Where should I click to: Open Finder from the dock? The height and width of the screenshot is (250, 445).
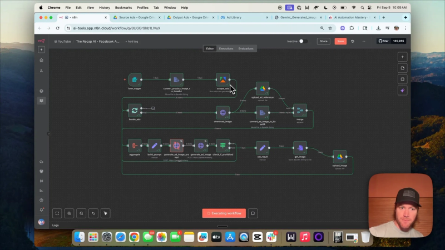coord(80,237)
